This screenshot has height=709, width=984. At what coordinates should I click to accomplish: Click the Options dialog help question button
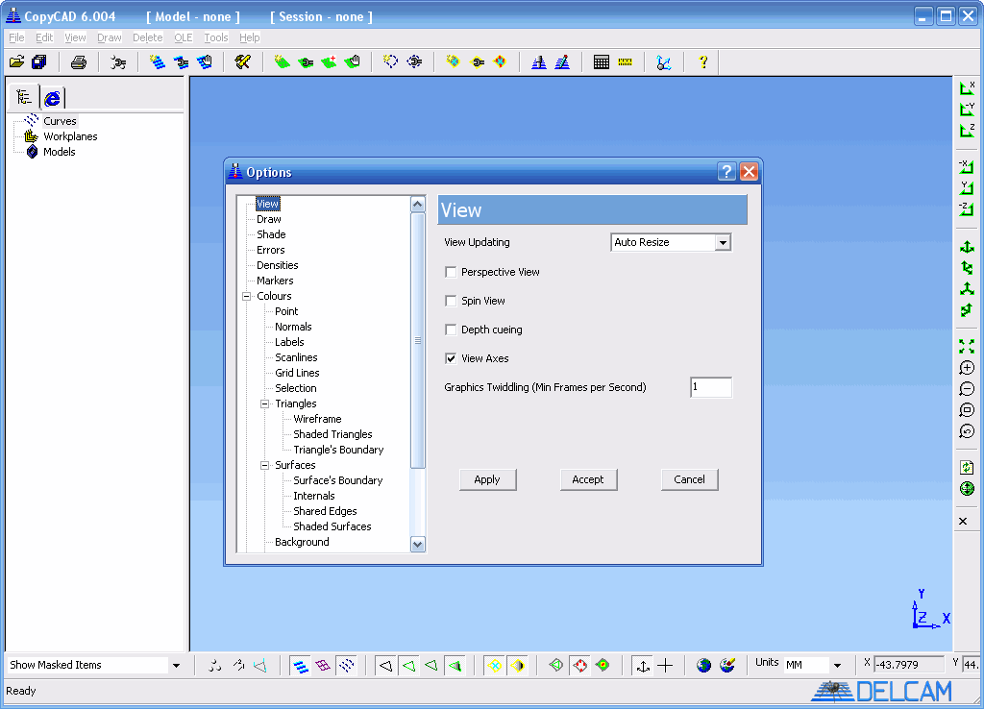726,171
